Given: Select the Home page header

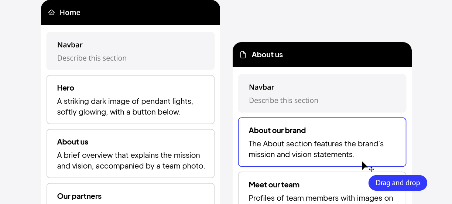Looking at the screenshot, I should pos(130,13).
